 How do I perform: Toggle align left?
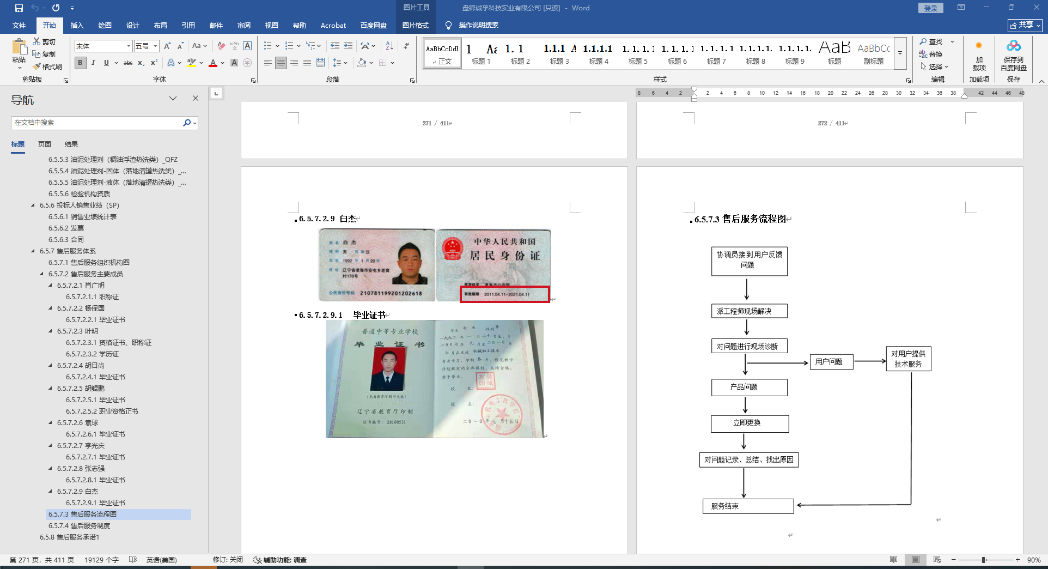click(267, 63)
